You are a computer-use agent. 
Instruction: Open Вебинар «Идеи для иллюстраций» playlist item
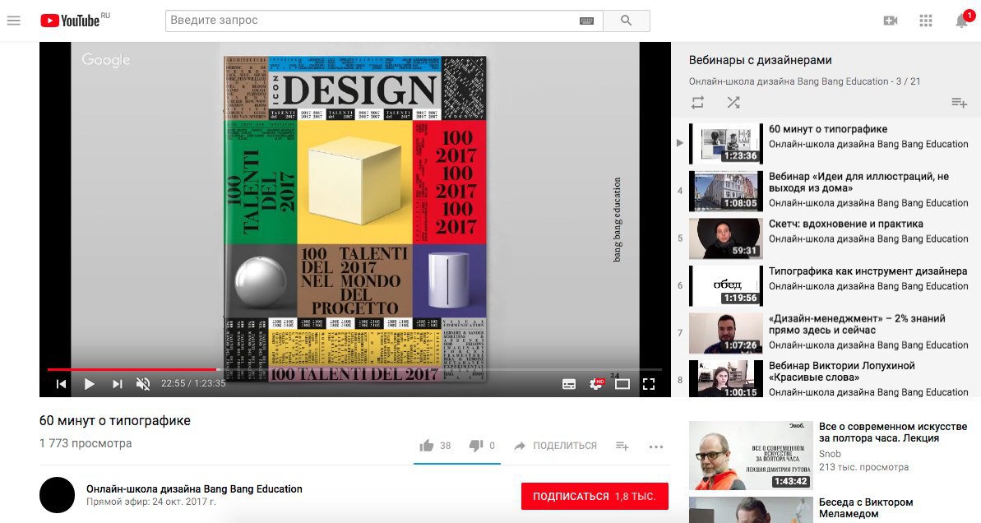pyautogui.click(x=828, y=190)
